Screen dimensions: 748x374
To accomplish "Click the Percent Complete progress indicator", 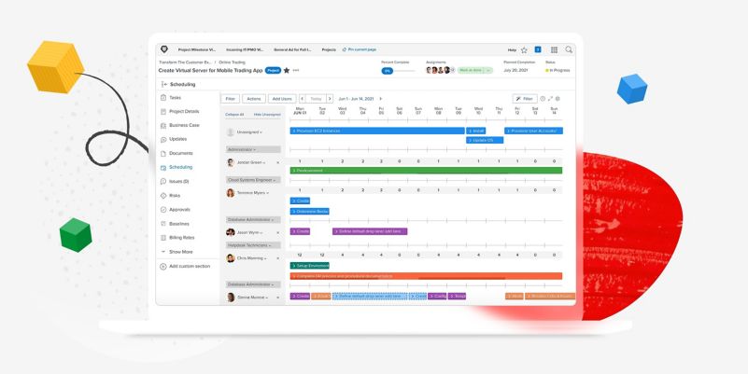I will point(387,70).
